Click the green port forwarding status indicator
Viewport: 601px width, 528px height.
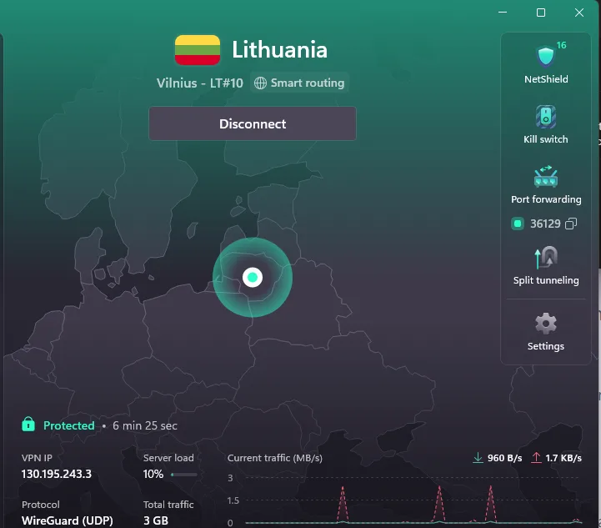(518, 224)
